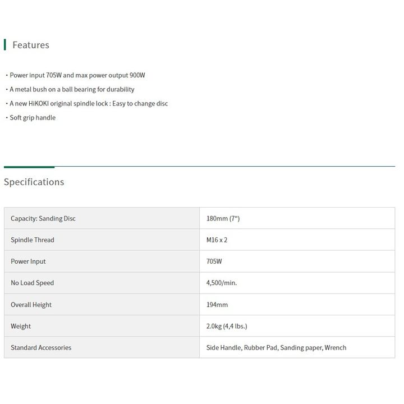Click the 2.0kg (4,4 lbs.) weight value
The image size is (404, 404).
227,326
